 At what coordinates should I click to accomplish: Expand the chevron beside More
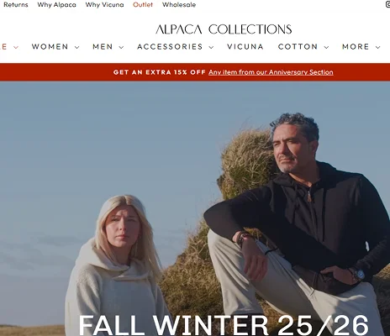point(377,47)
